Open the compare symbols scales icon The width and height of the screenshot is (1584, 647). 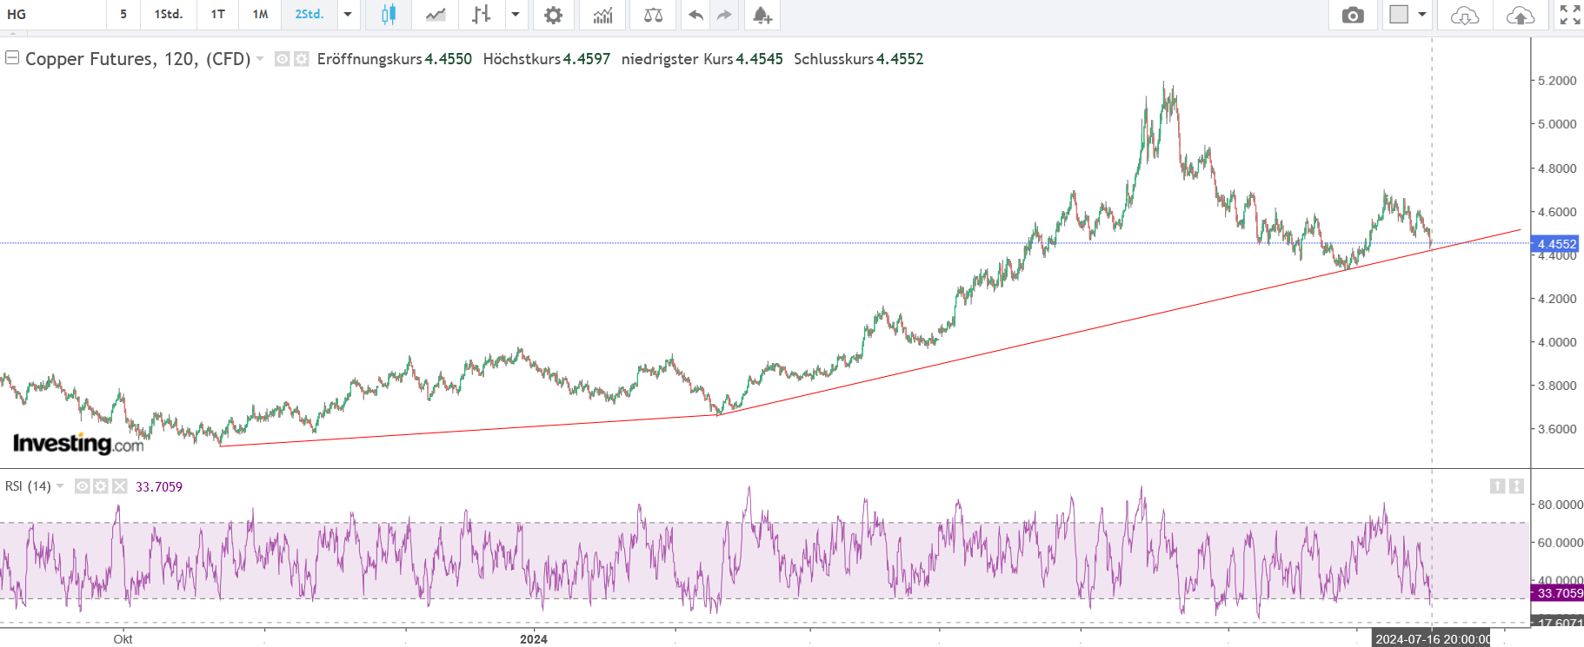point(653,15)
